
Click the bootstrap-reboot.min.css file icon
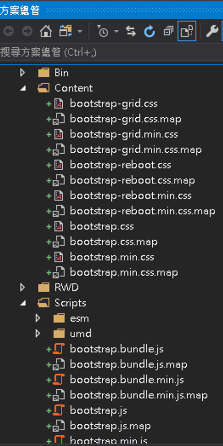[x=58, y=196]
